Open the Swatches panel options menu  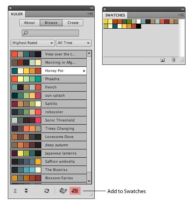pyautogui.click(x=181, y=15)
